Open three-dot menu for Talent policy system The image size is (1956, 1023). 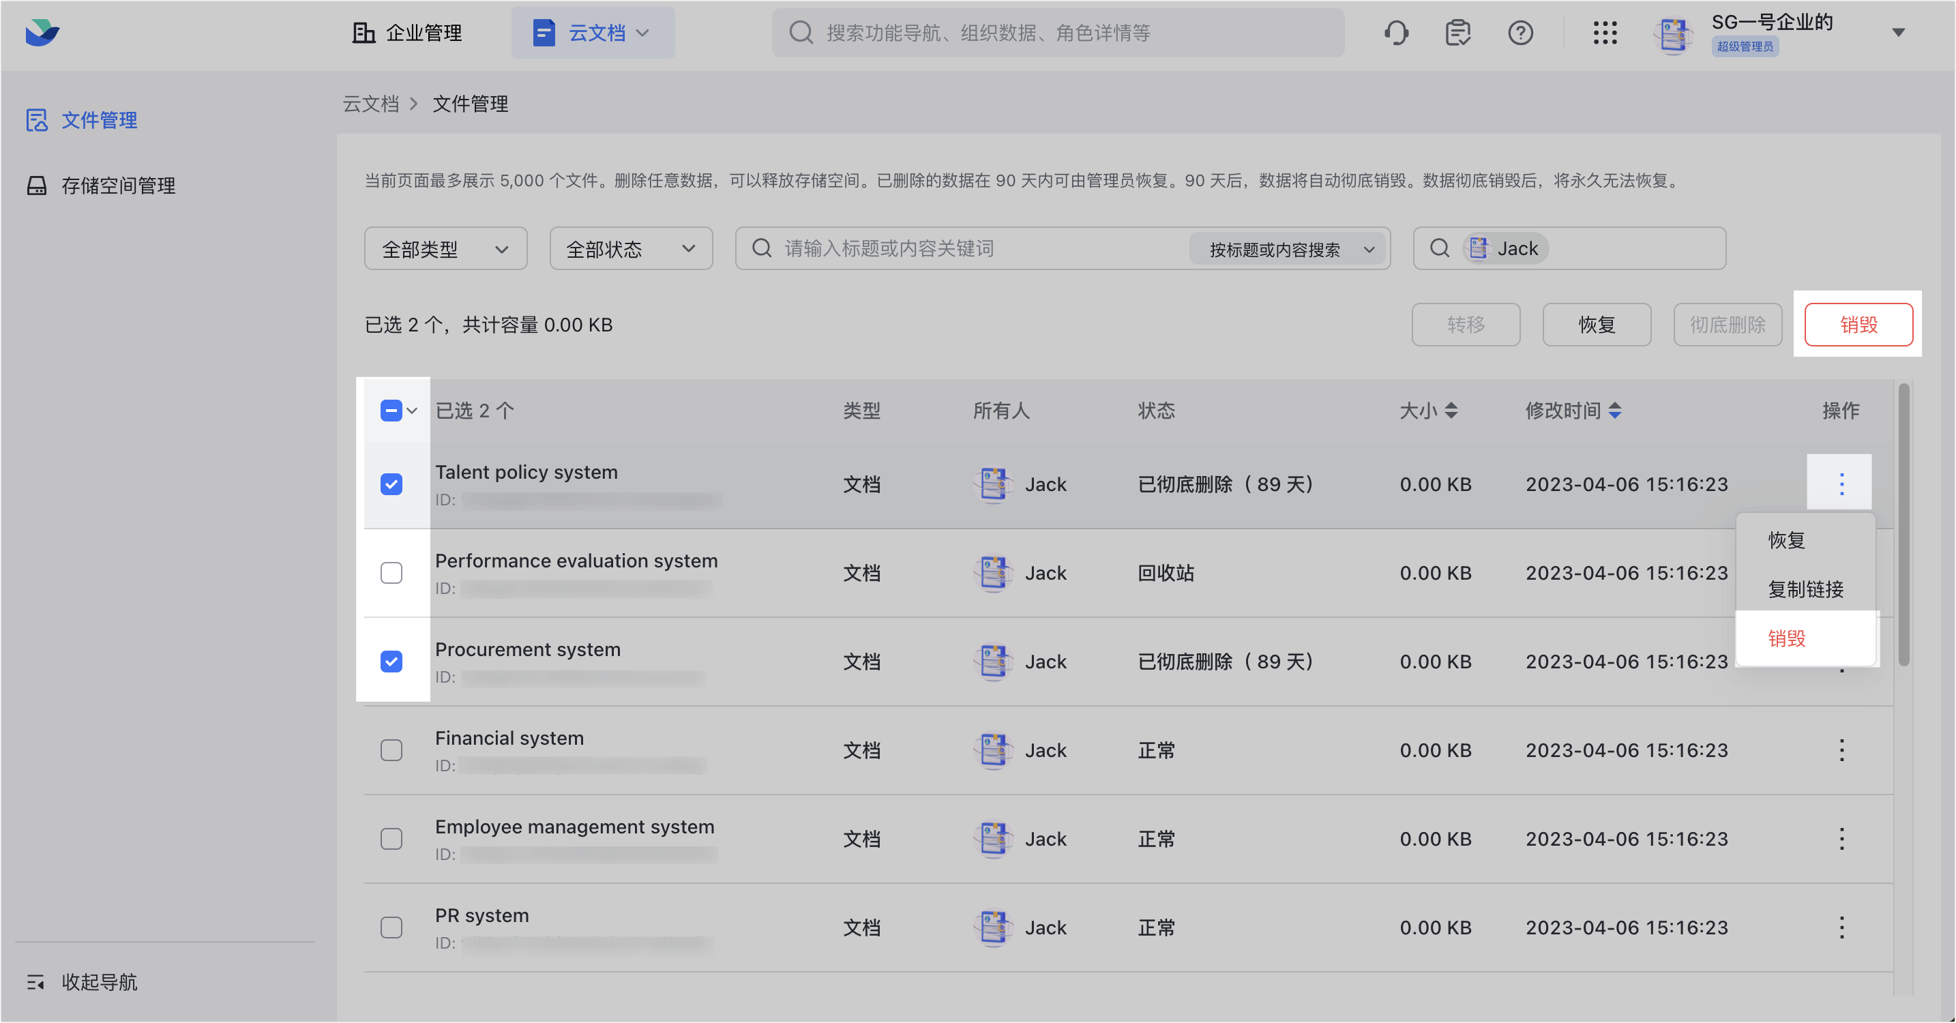(x=1841, y=484)
